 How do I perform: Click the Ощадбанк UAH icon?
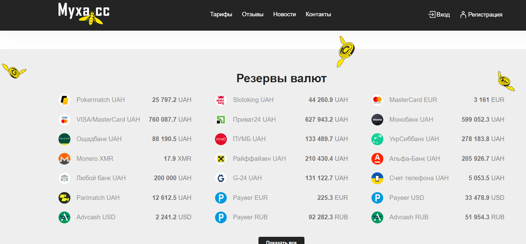click(x=64, y=139)
